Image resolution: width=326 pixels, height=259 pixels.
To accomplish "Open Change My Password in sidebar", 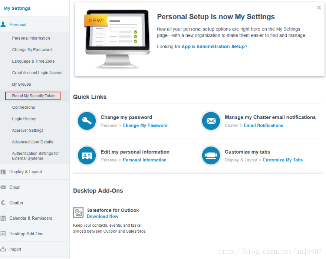I will pyautogui.click(x=32, y=50).
